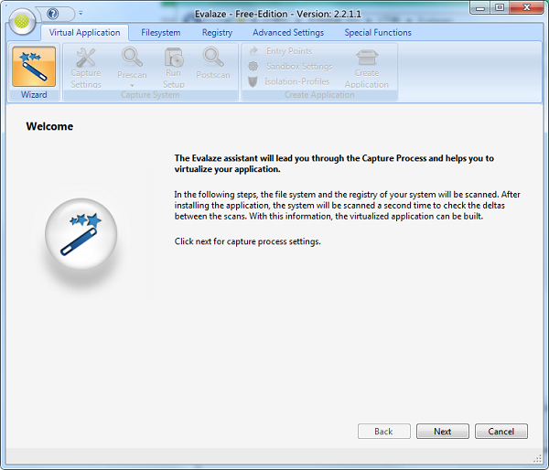Click the large wizard wand graphic
Screen dimensions: 549x470
pyautogui.click(x=81, y=234)
